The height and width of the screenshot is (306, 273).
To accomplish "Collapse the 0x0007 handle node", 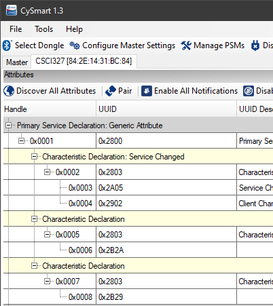I will pyautogui.click(x=47, y=282).
